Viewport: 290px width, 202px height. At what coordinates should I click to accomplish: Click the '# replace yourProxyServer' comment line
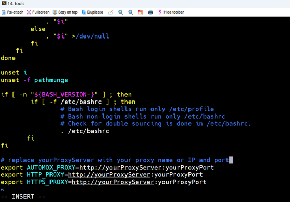coord(115,160)
